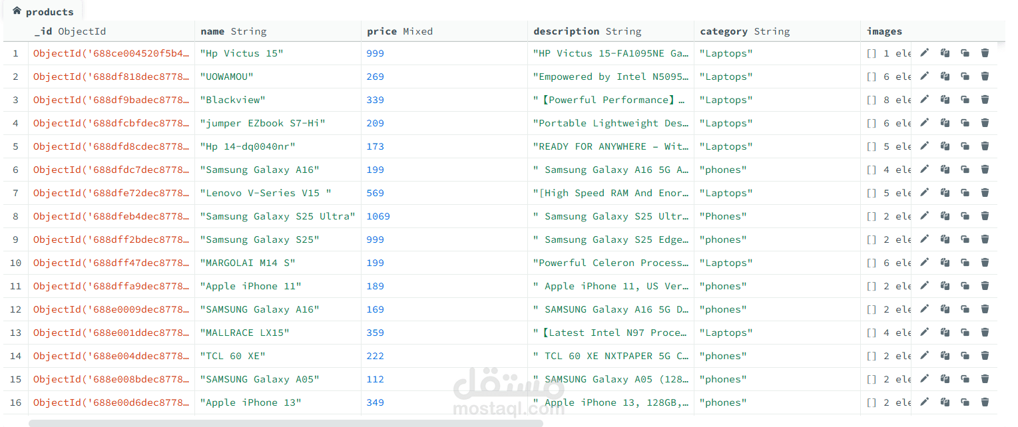Viewport: 1018px width, 427px height.
Task: Edit the UOWAMOU row with pencil icon
Action: click(x=924, y=76)
